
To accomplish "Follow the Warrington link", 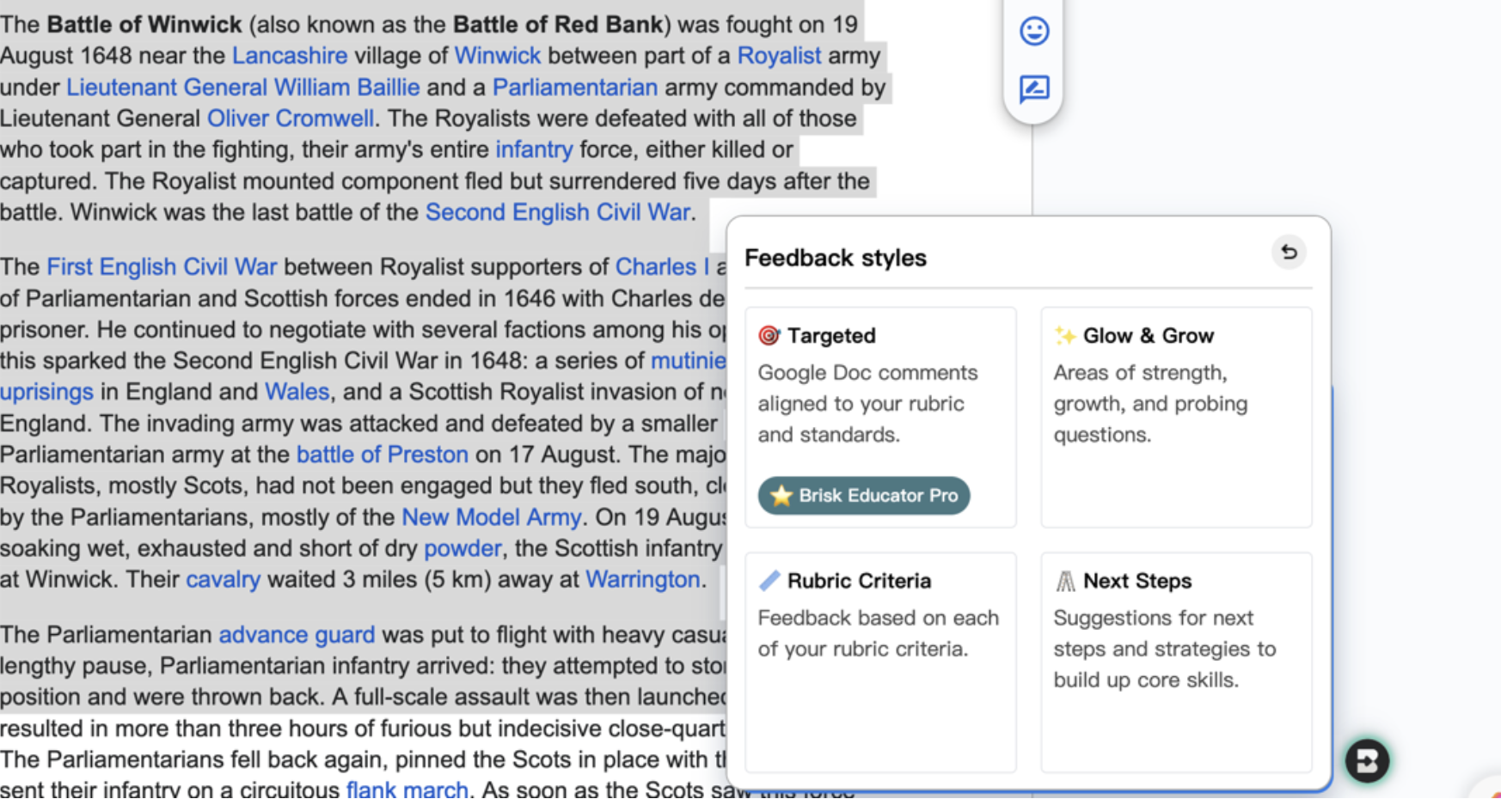I will [x=643, y=579].
